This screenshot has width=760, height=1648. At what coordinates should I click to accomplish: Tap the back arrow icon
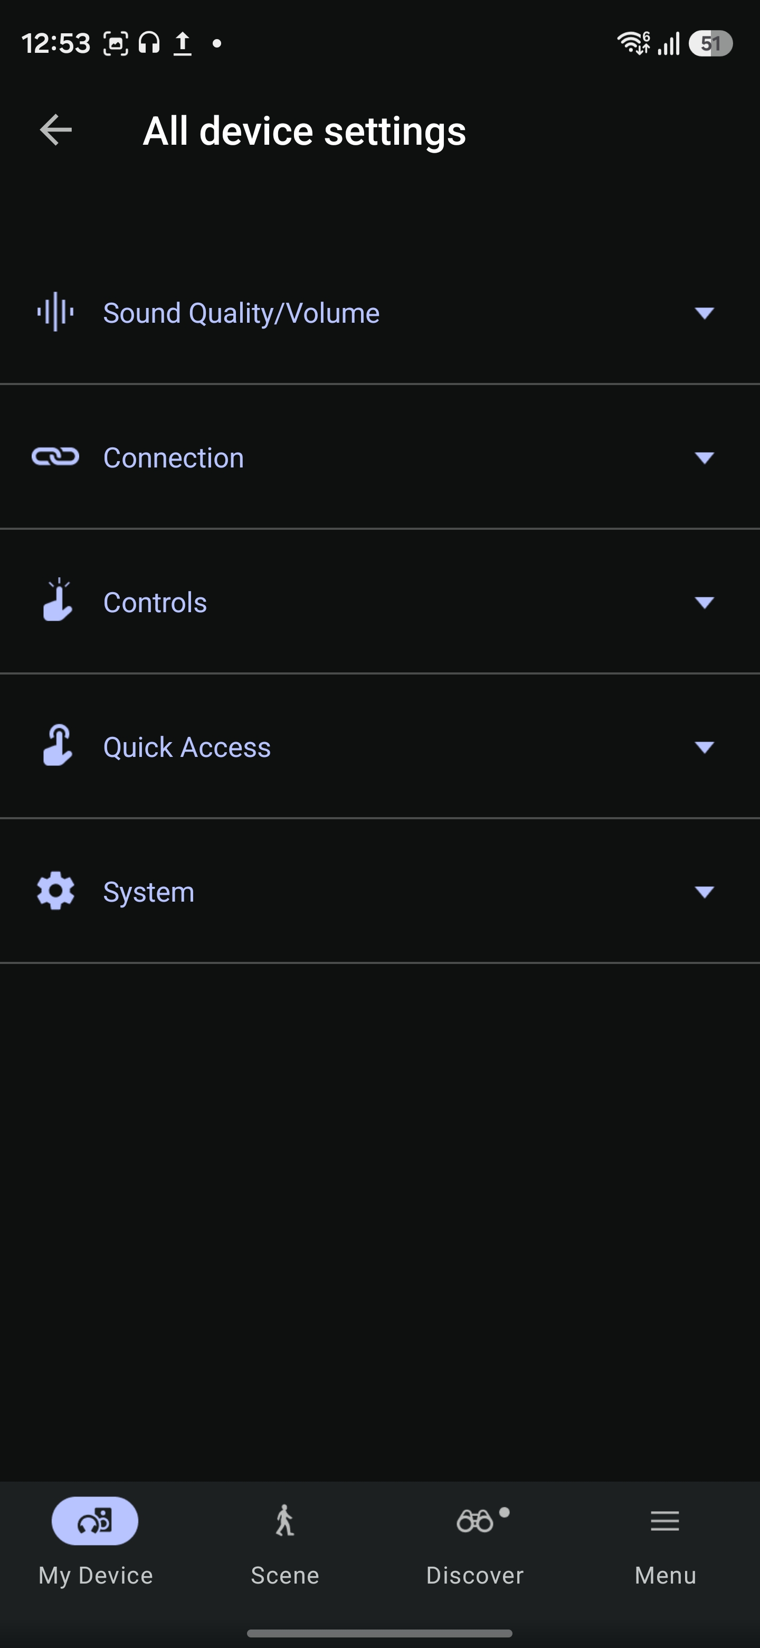(55, 130)
